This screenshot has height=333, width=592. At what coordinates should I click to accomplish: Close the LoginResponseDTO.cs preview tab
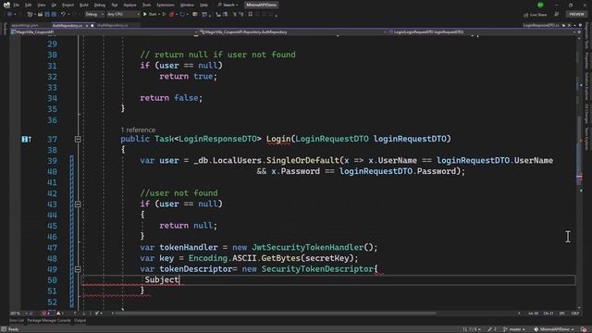[570, 25]
